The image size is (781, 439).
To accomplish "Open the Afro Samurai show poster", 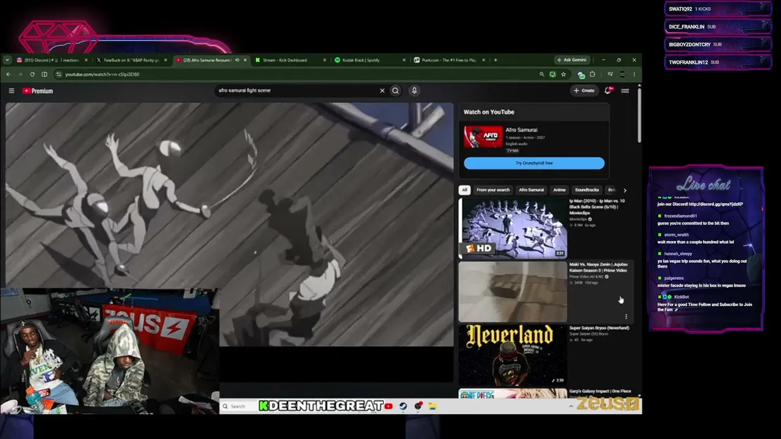I will click(x=483, y=137).
